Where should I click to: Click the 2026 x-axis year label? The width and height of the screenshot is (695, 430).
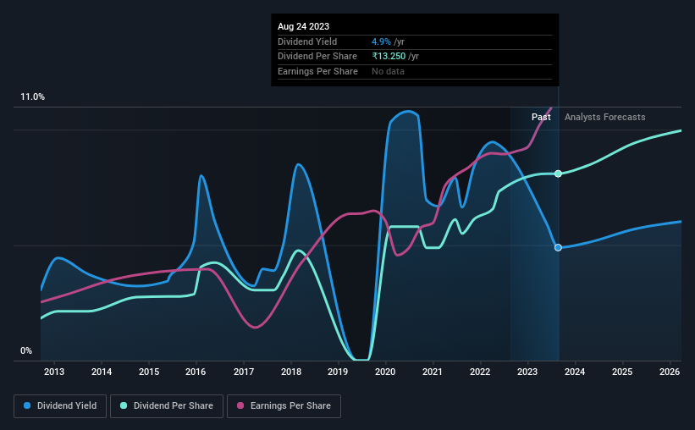pos(670,372)
